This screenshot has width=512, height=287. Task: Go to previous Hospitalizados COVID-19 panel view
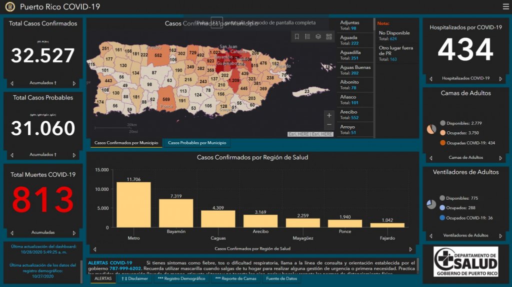tap(431, 79)
